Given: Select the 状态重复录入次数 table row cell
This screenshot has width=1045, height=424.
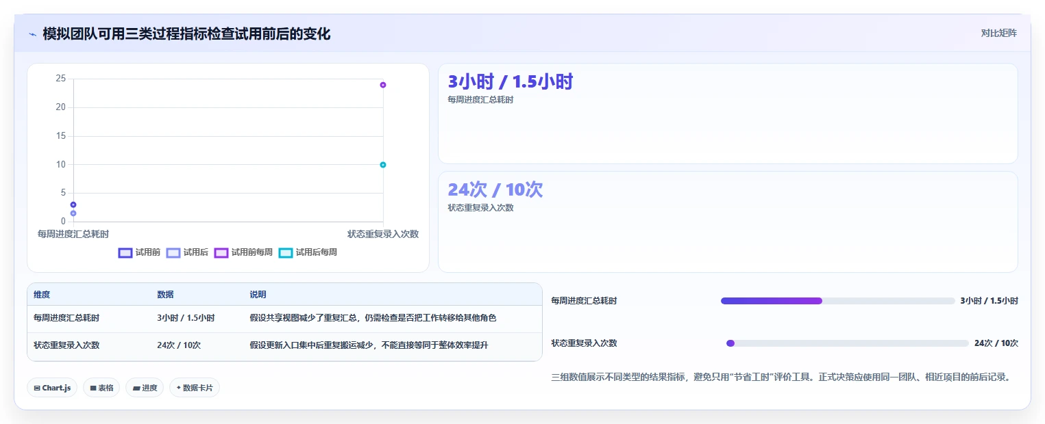Looking at the screenshot, I should pyautogui.click(x=66, y=345).
